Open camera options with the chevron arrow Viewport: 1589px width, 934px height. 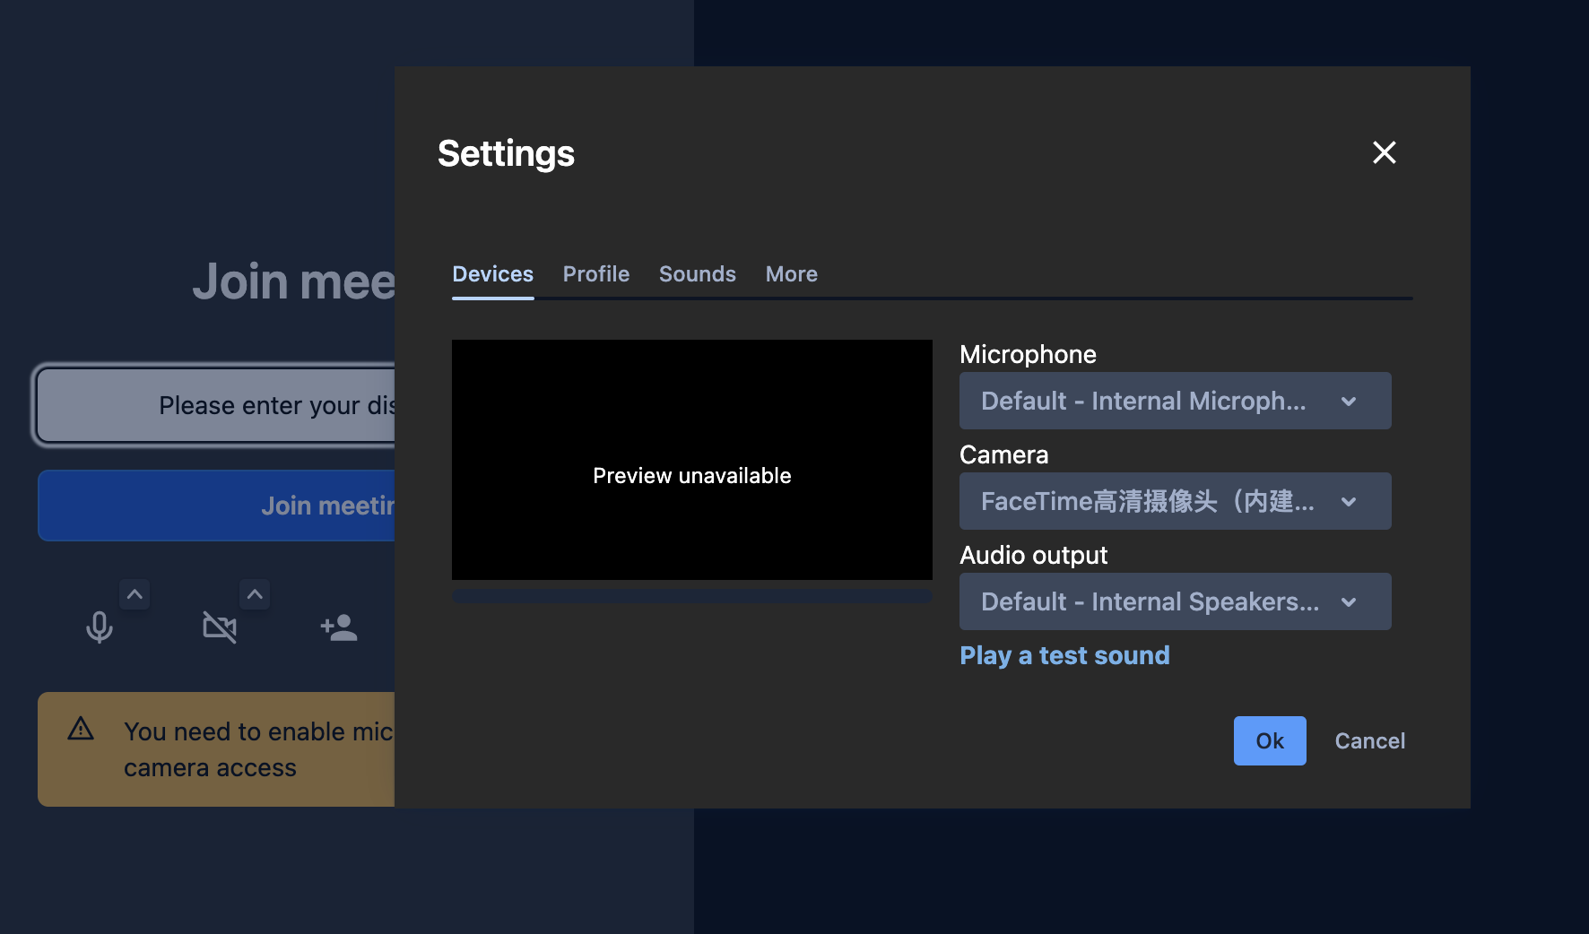[254, 593]
